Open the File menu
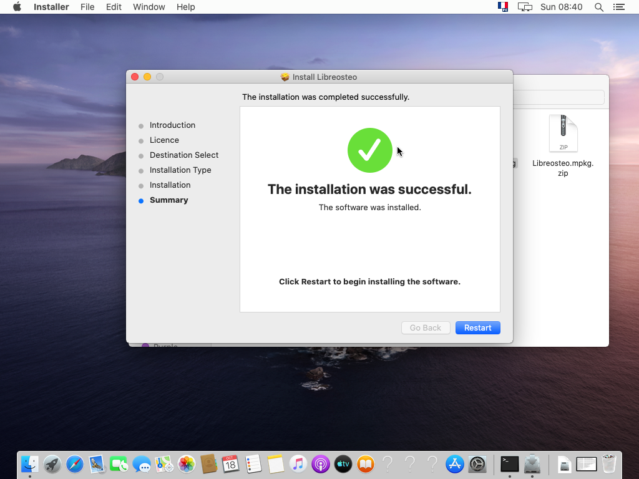The width and height of the screenshot is (639, 479). (x=87, y=7)
